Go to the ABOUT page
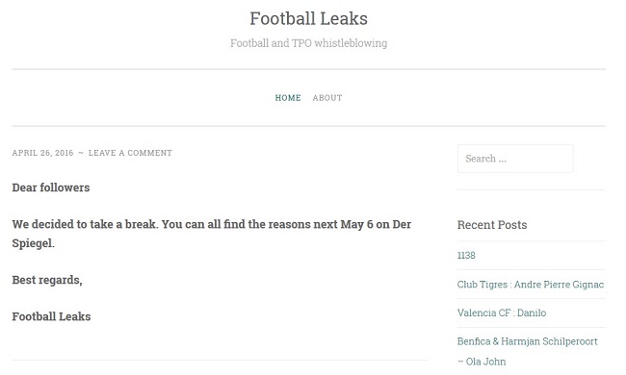This screenshot has width=626, height=375. (327, 98)
